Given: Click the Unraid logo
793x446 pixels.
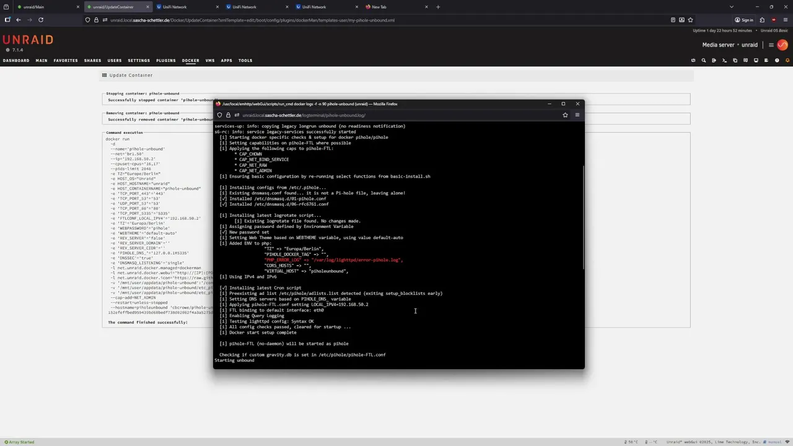Looking at the screenshot, I should coord(28,40).
